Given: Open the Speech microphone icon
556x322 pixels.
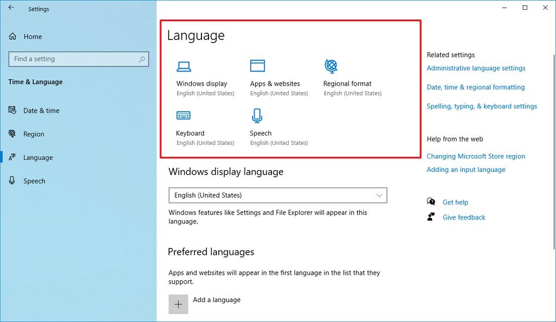Looking at the screenshot, I should coord(257,115).
